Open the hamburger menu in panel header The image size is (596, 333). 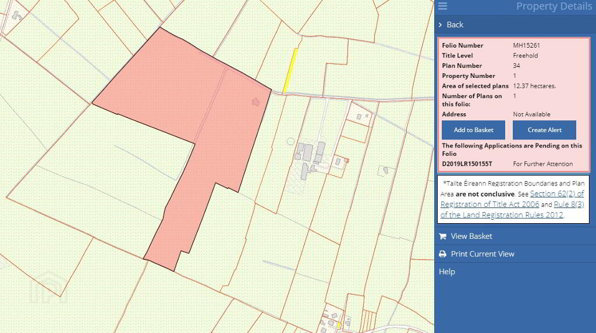click(442, 6)
